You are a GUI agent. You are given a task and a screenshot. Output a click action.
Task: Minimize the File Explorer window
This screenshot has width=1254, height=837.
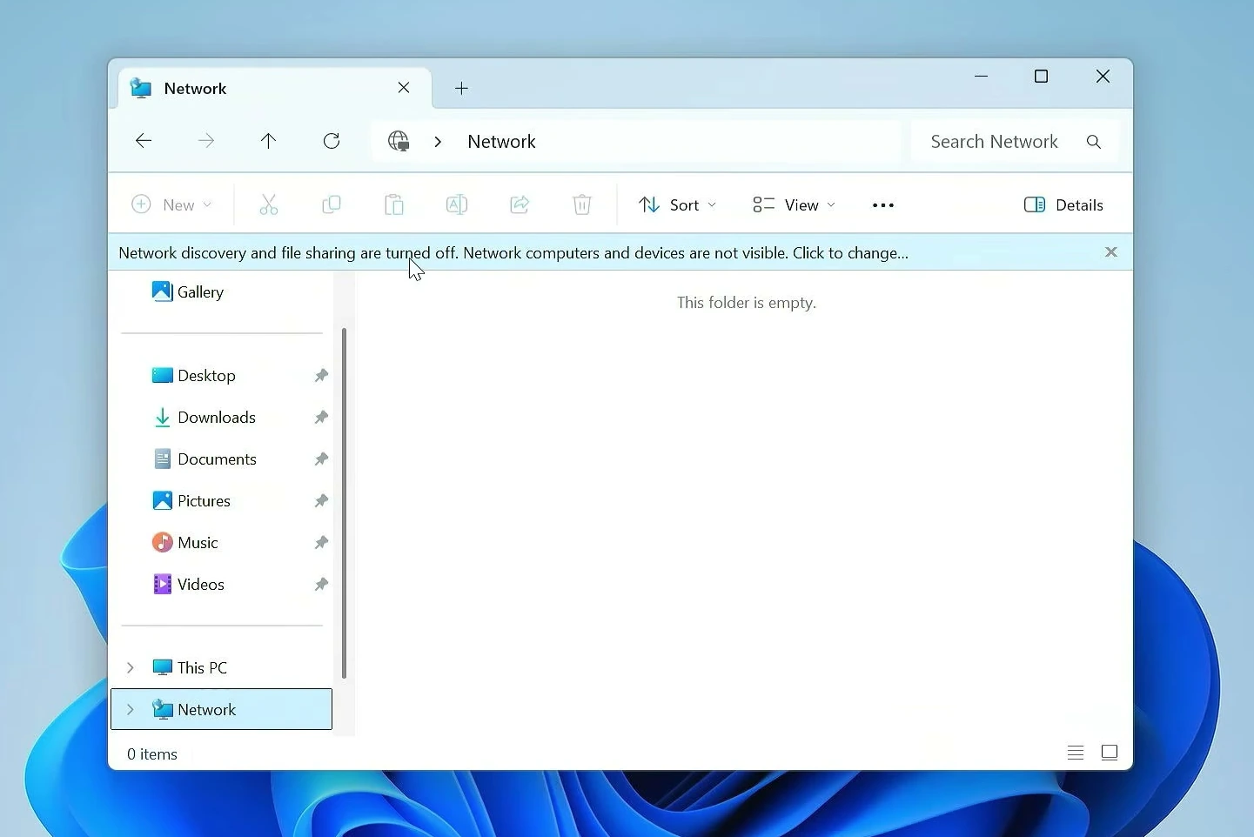(x=982, y=77)
